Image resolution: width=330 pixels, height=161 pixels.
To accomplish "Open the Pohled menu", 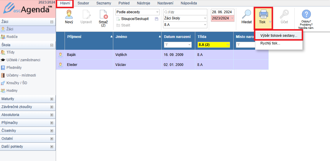I will 124,3.
